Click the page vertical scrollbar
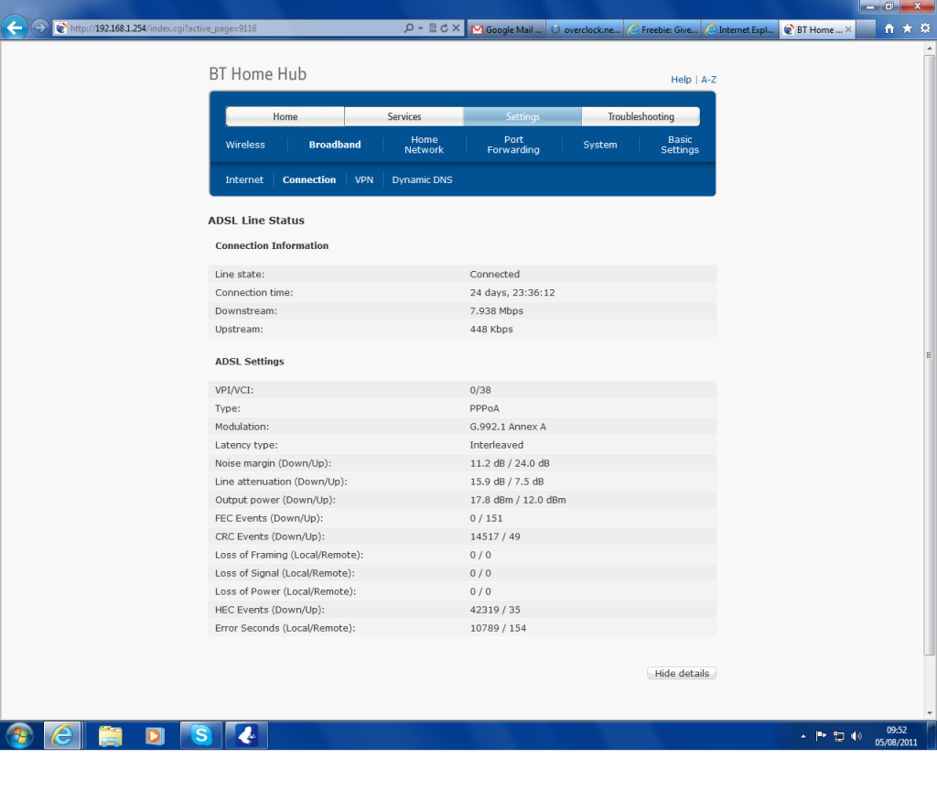This screenshot has width=937, height=791. (x=930, y=354)
